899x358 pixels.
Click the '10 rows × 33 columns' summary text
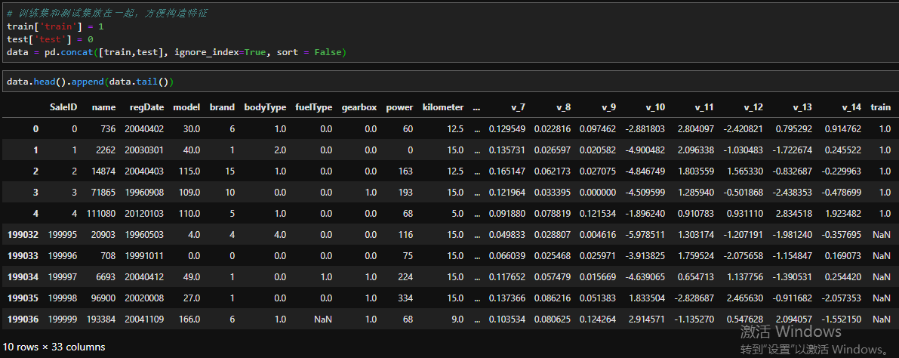click(x=54, y=347)
